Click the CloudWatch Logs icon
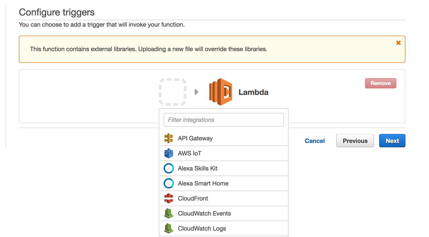429x237 pixels. (169, 228)
